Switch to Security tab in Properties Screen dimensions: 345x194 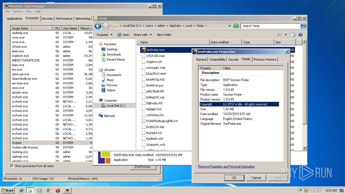[233, 60]
